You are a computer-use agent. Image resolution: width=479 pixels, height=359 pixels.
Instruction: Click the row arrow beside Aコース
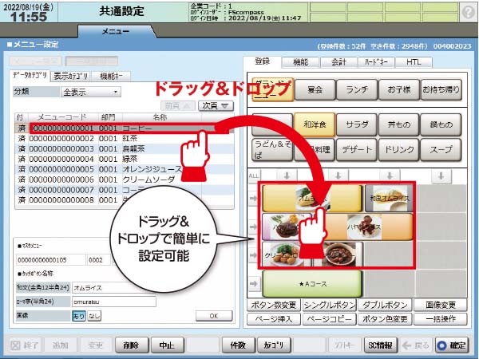point(254,283)
